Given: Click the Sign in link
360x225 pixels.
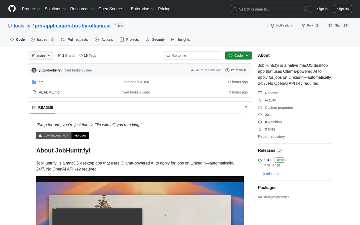Looking at the screenshot, I should click(x=322, y=9).
